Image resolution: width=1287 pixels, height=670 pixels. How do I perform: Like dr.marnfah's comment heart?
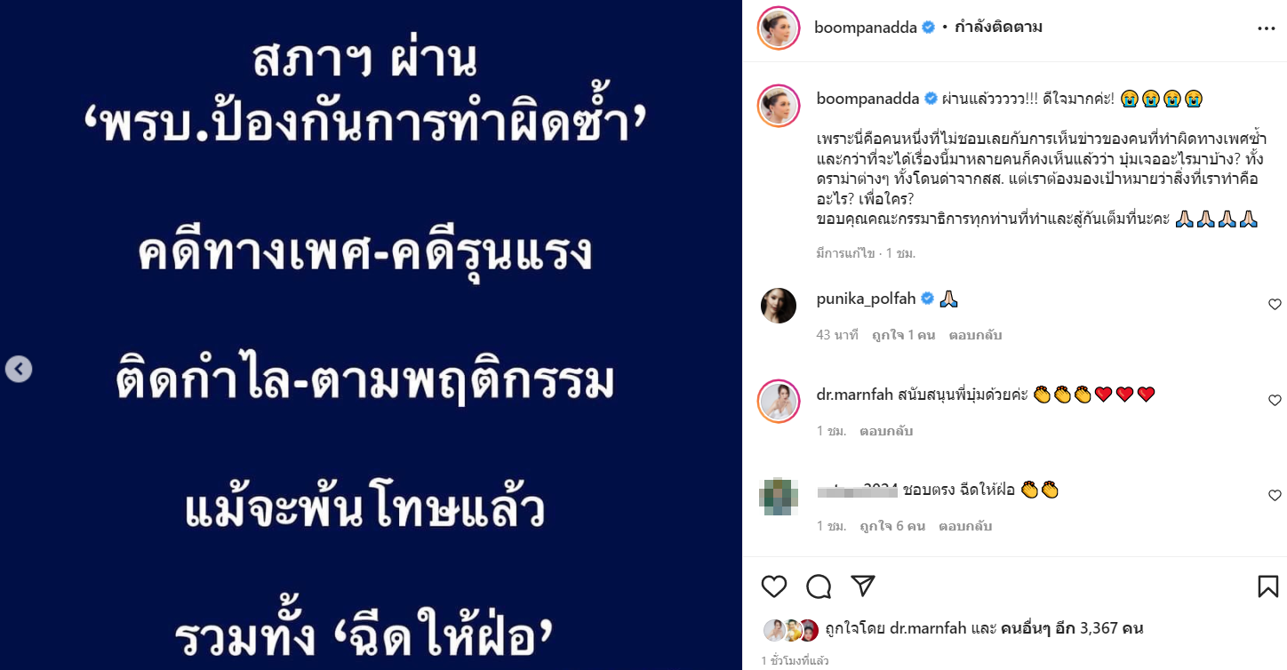[x=1275, y=401]
